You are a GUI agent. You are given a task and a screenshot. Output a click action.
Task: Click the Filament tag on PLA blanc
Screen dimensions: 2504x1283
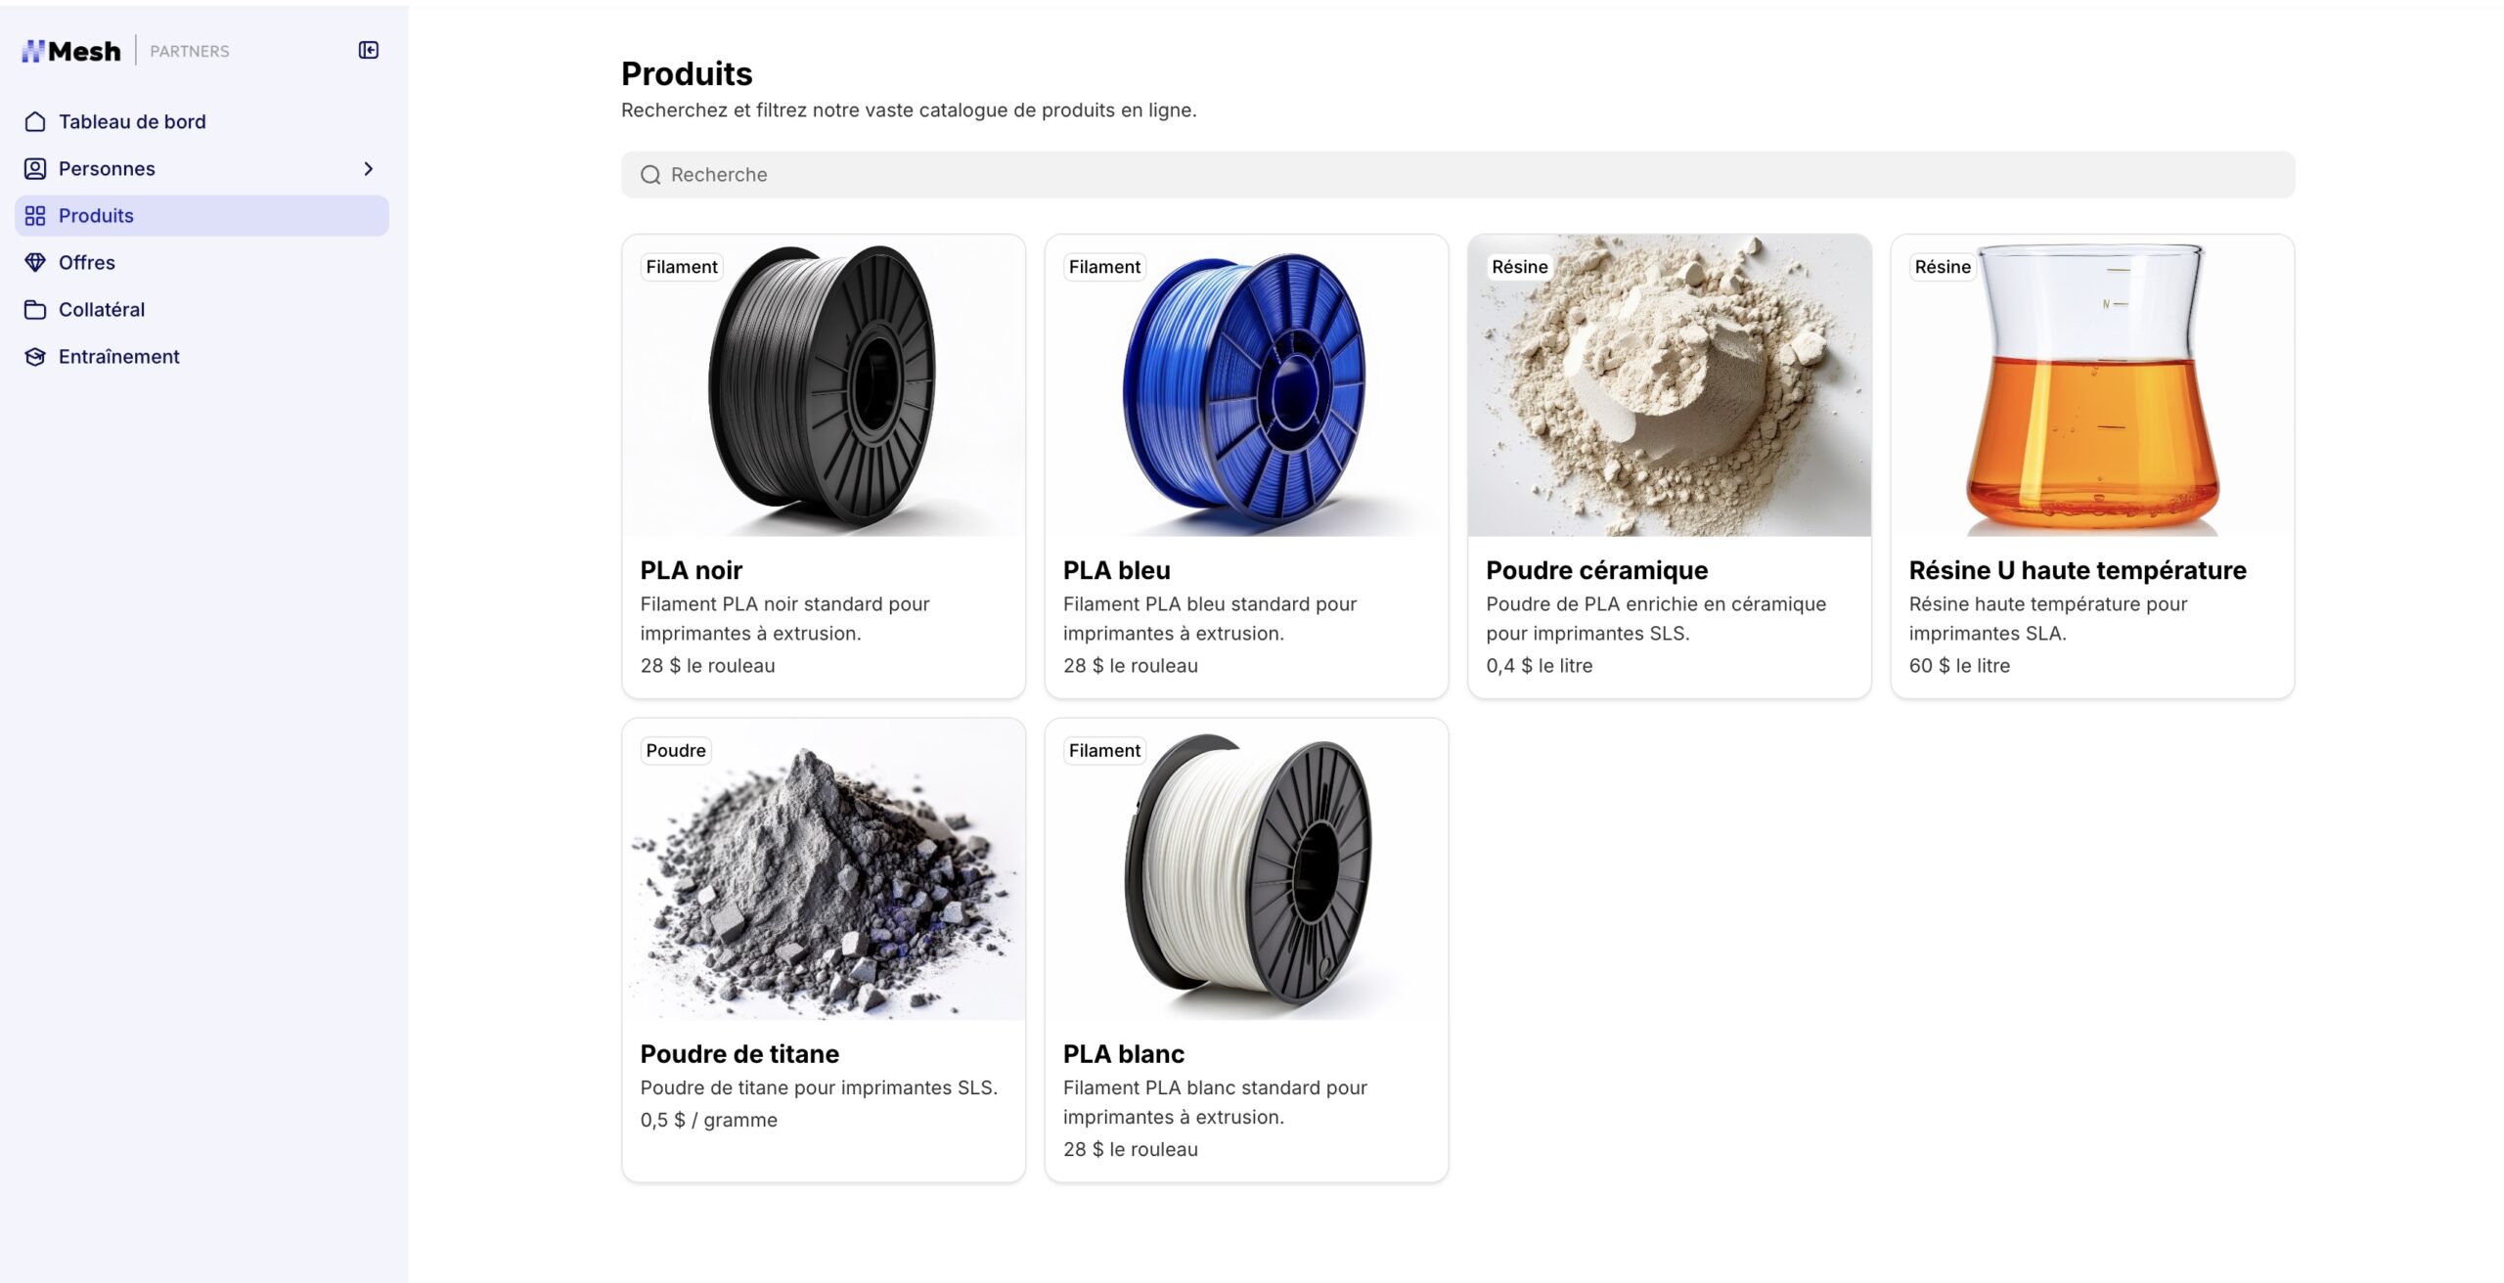click(1104, 750)
